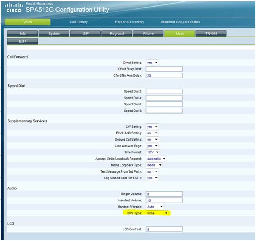This screenshot has width=256, height=241.
Task: Expand the Time Format dropdown
Action: 152,152
